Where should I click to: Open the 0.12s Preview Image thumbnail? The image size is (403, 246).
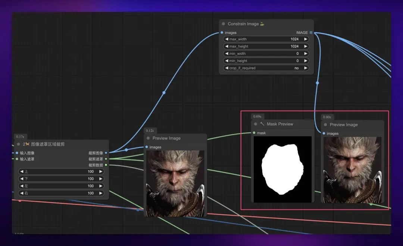175,184
